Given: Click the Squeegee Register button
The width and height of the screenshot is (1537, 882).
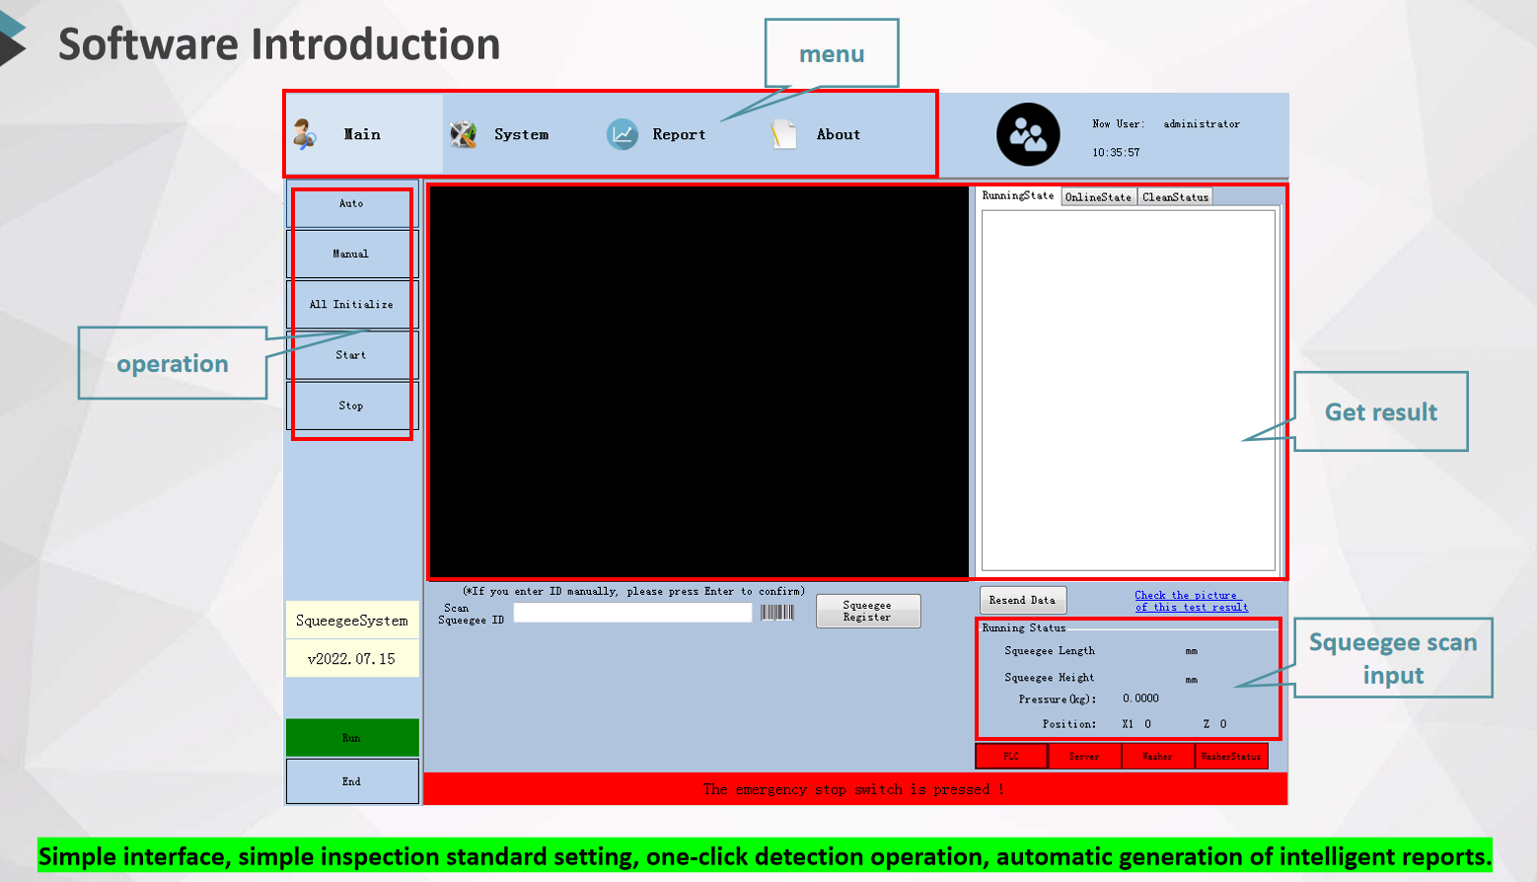Looking at the screenshot, I should (868, 611).
